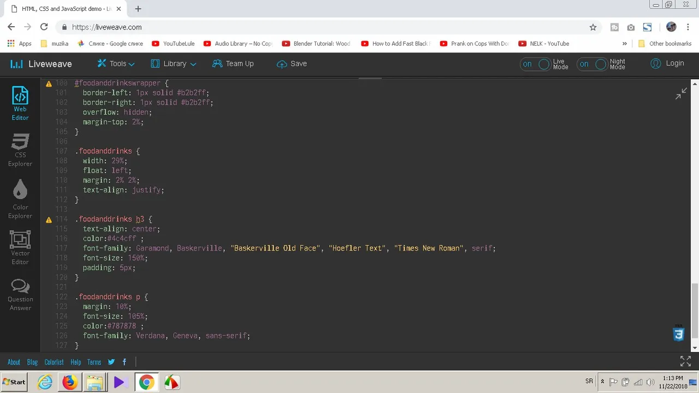
Task: Open the Web Editor sidebar icon
Action: (x=20, y=103)
